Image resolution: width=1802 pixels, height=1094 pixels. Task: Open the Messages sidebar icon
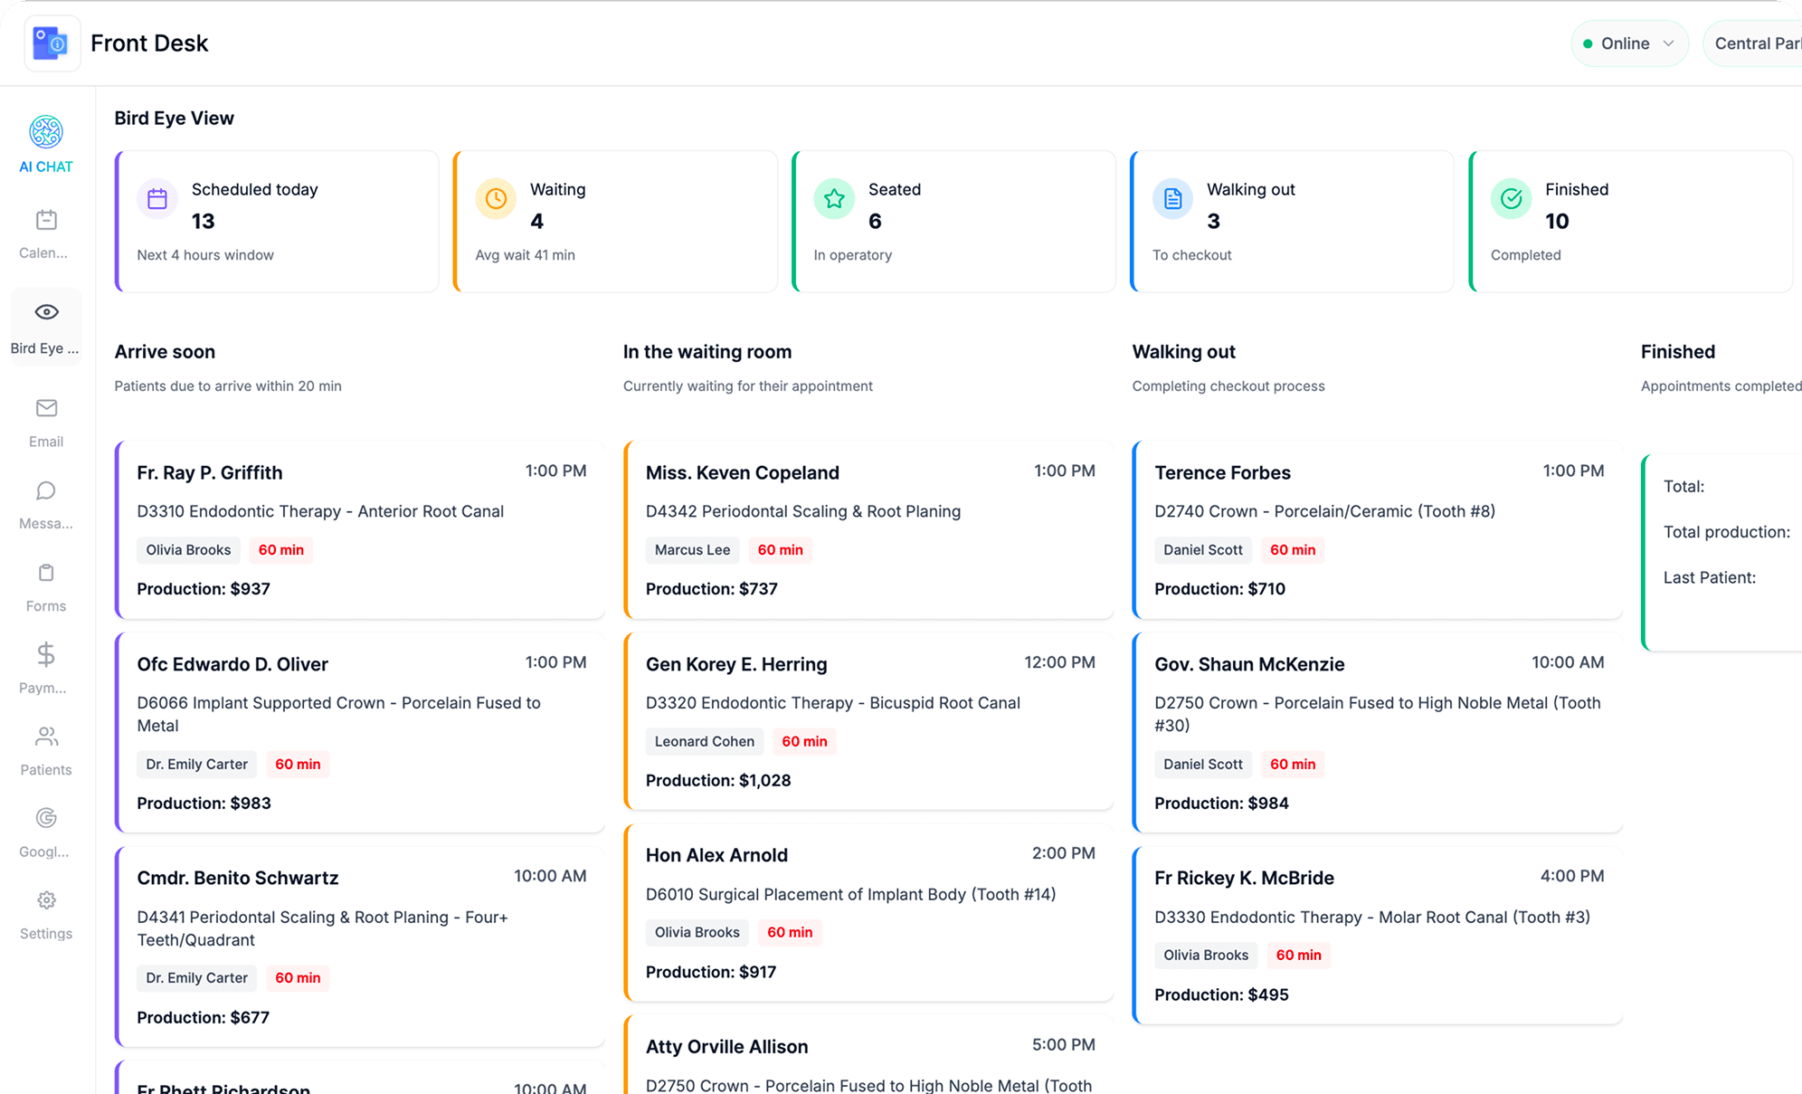pos(46,490)
